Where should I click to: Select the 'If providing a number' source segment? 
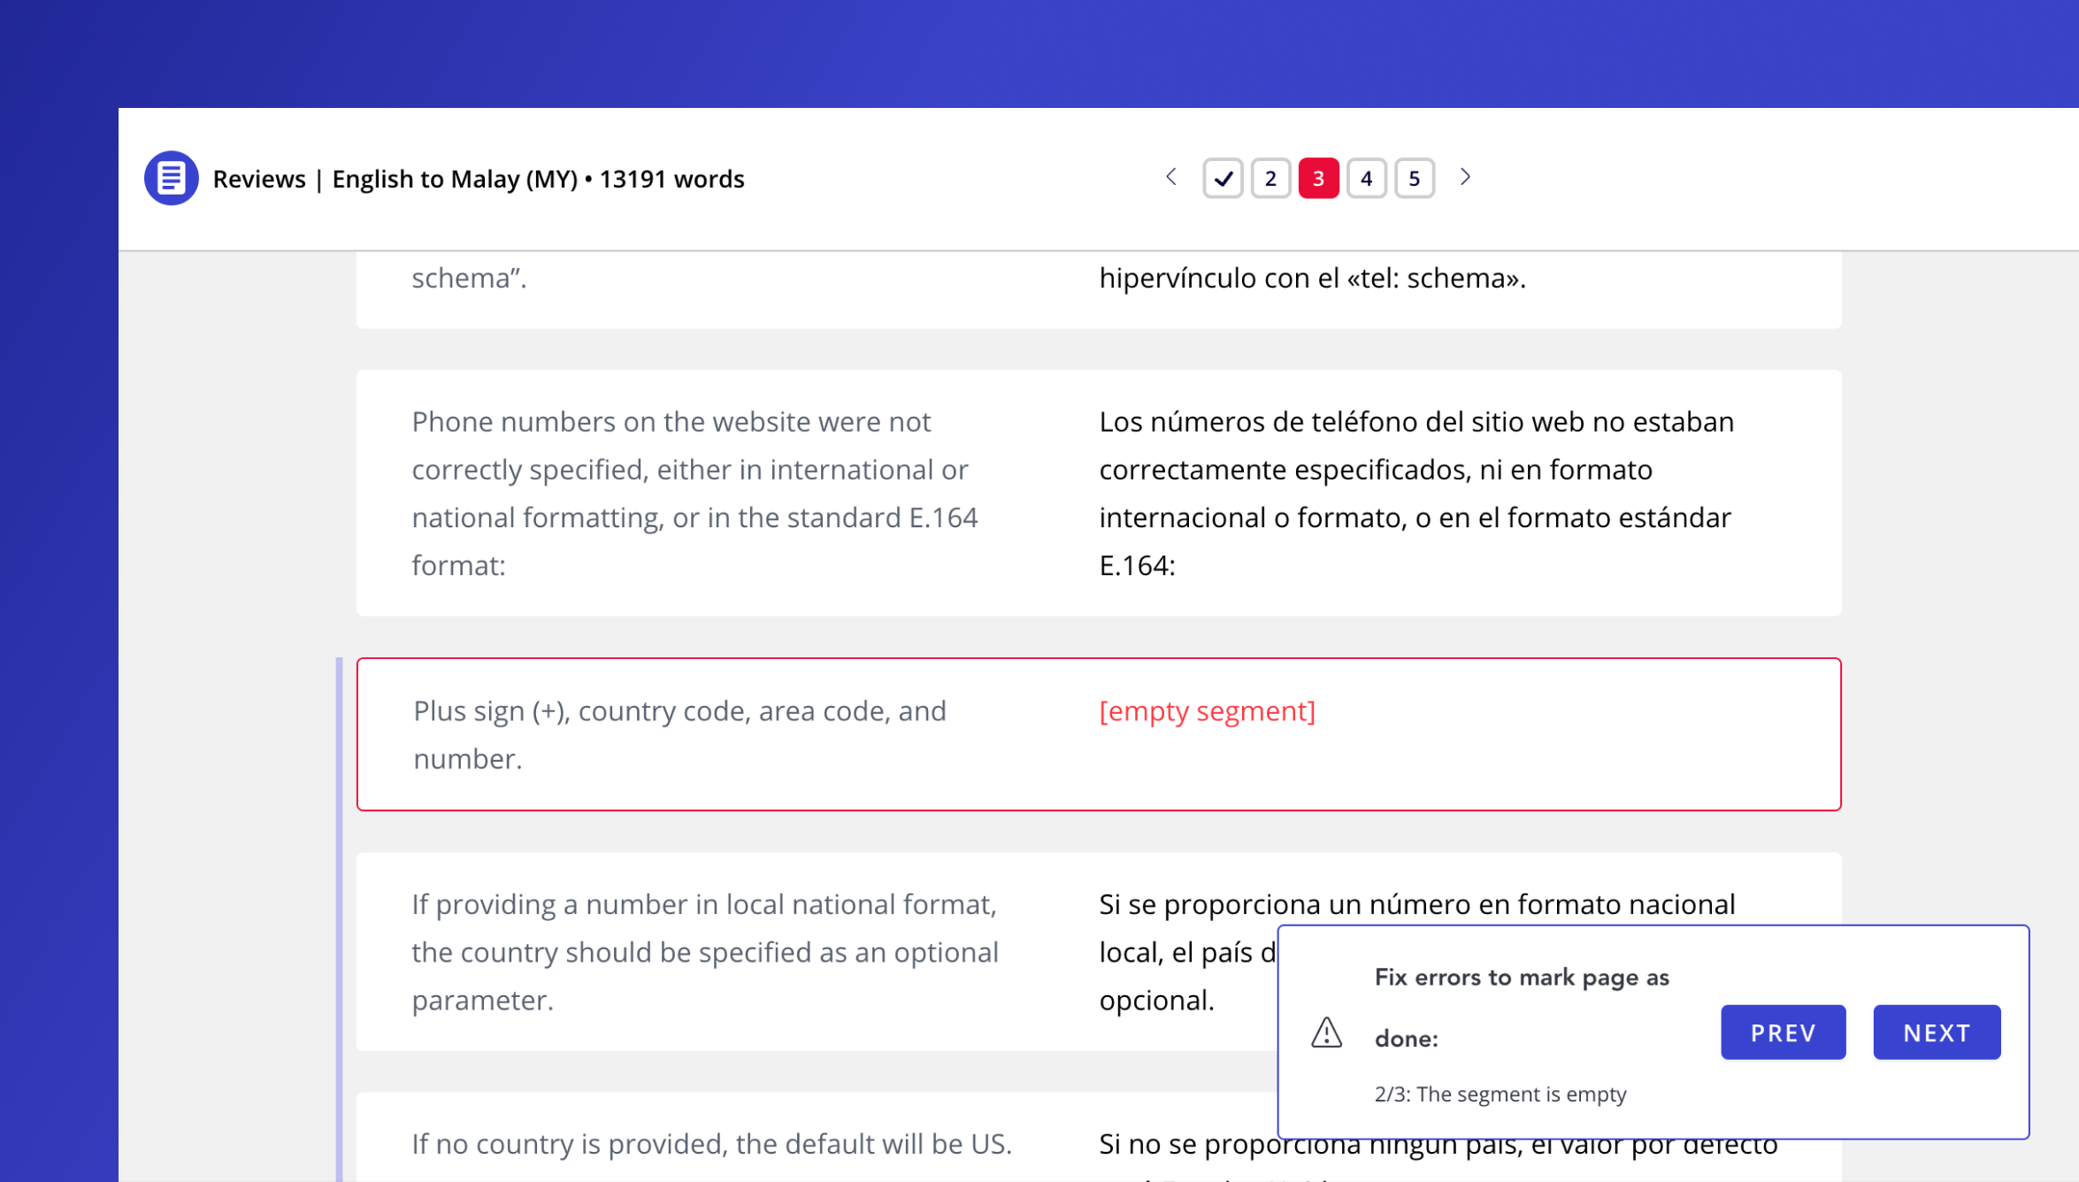(x=704, y=952)
